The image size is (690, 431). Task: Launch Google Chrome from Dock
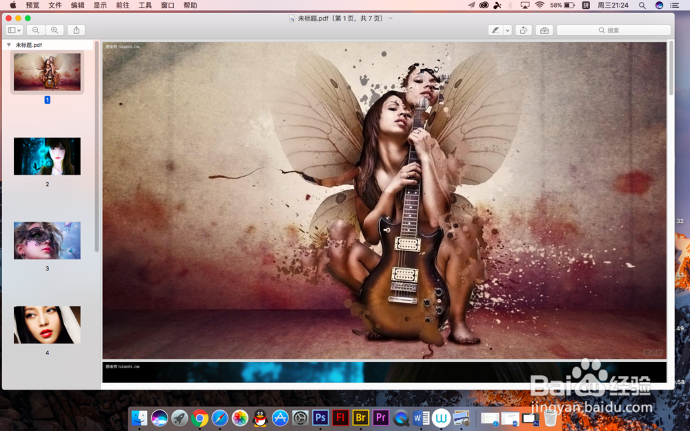[x=199, y=417]
